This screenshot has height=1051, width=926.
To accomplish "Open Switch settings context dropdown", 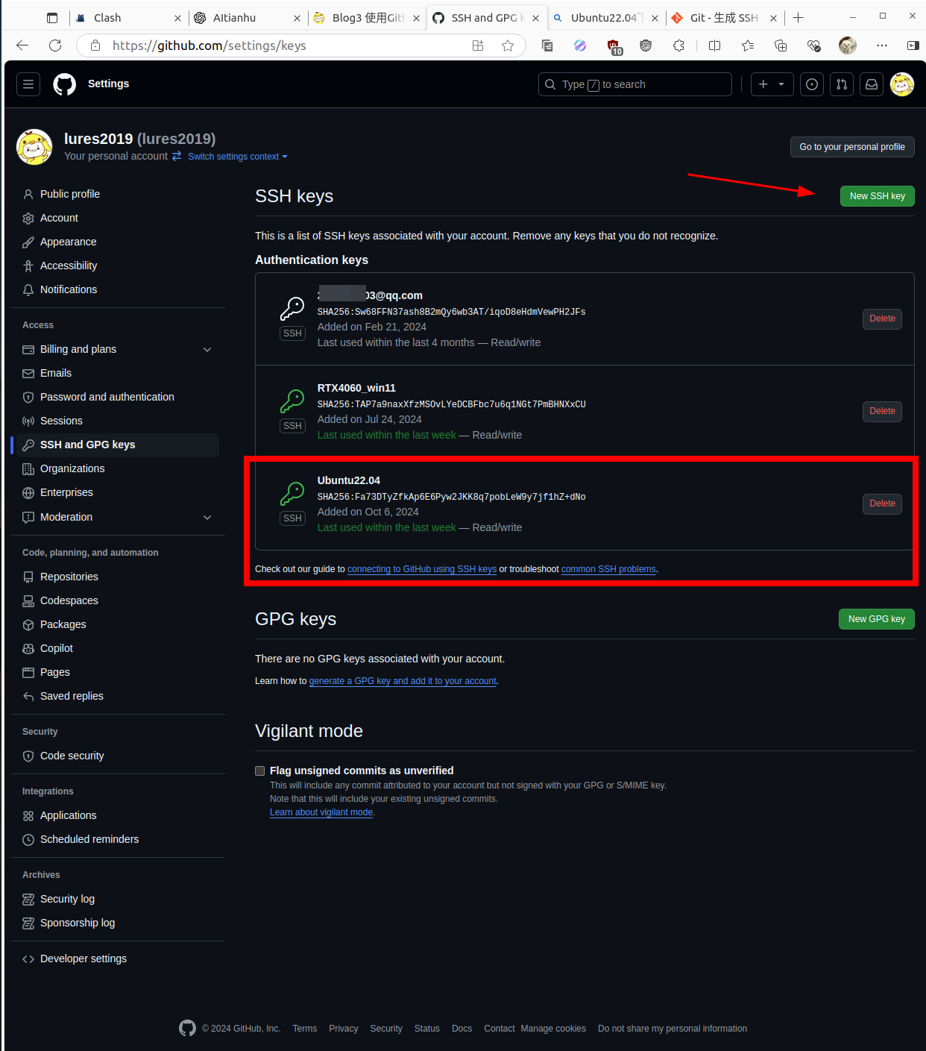I will click(237, 157).
